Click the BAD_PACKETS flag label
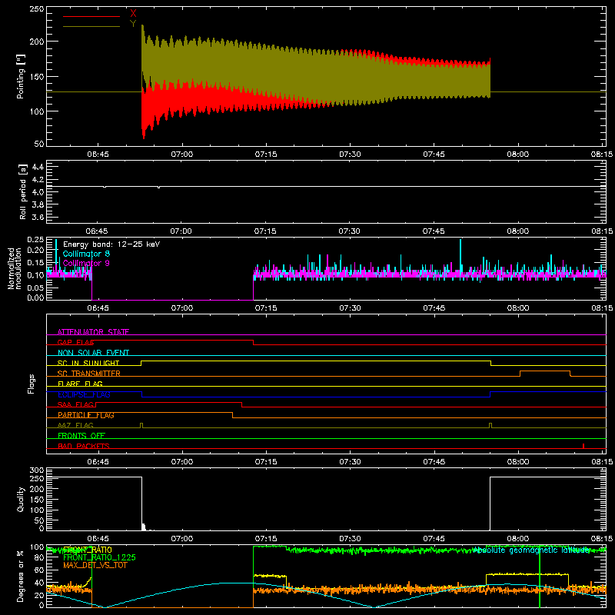The image size is (615, 615). click(84, 446)
